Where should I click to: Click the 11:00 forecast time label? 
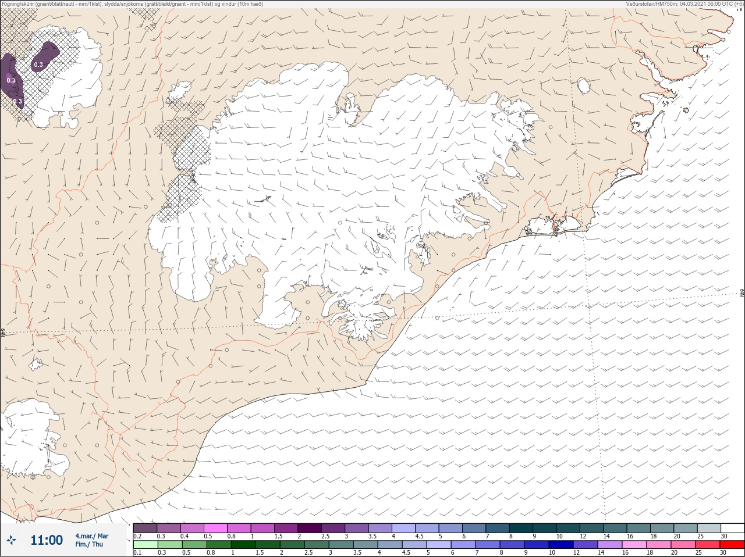pos(47,540)
